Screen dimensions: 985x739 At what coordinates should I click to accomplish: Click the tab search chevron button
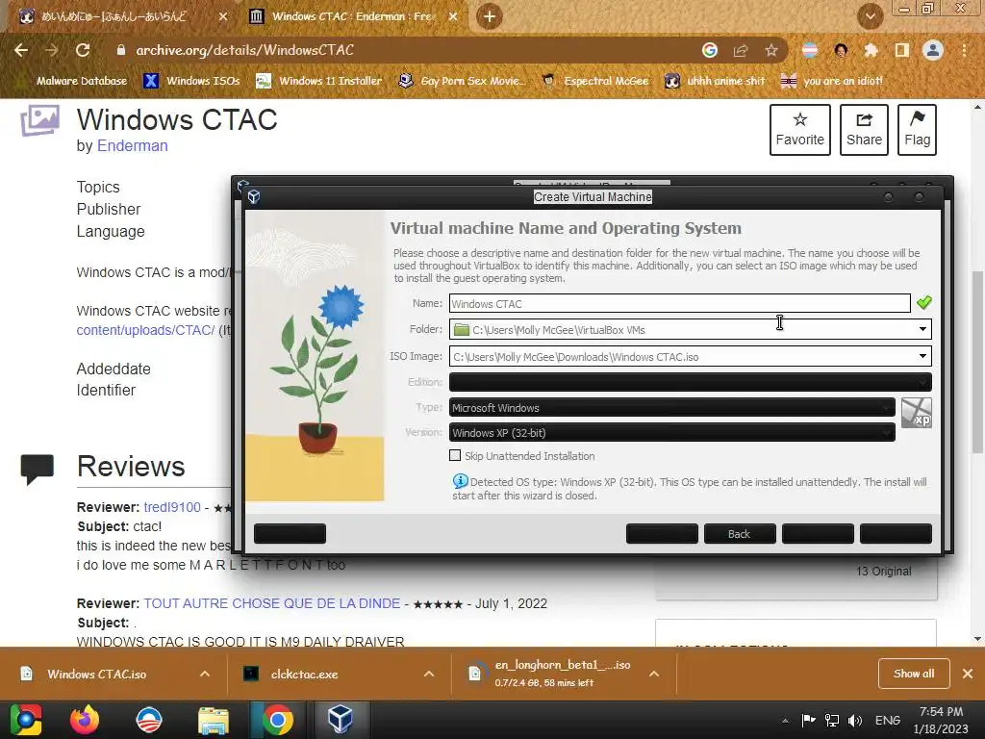pos(871,16)
